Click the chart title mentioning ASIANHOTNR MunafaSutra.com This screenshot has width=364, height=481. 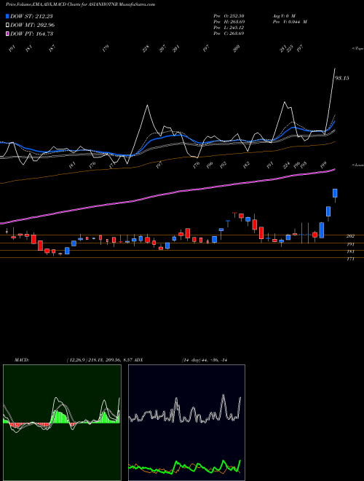pyautogui.click(x=80, y=4)
